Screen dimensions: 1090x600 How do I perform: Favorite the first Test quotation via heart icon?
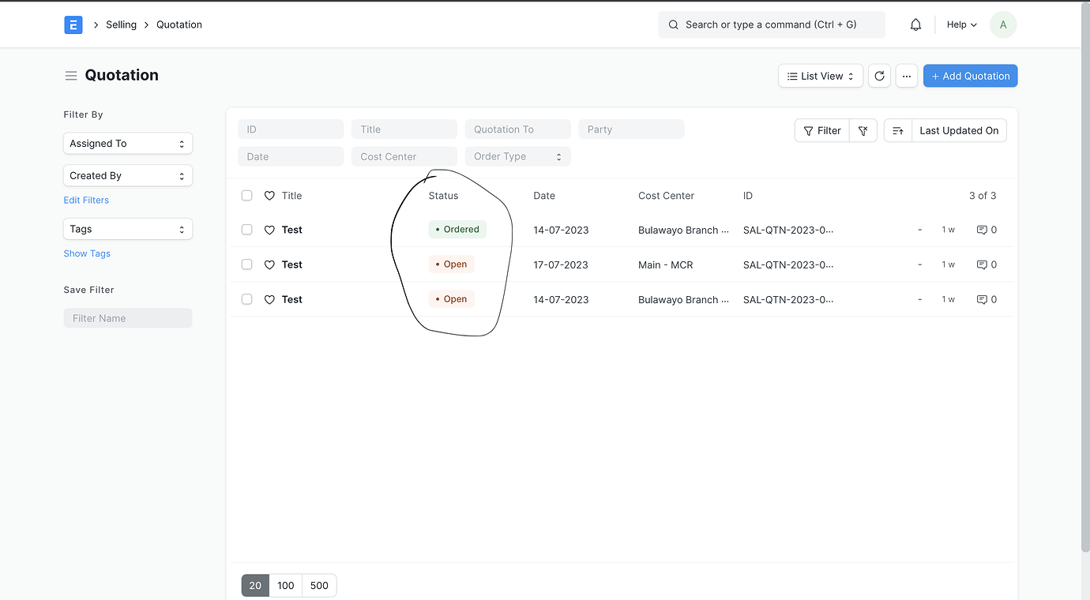(x=269, y=230)
